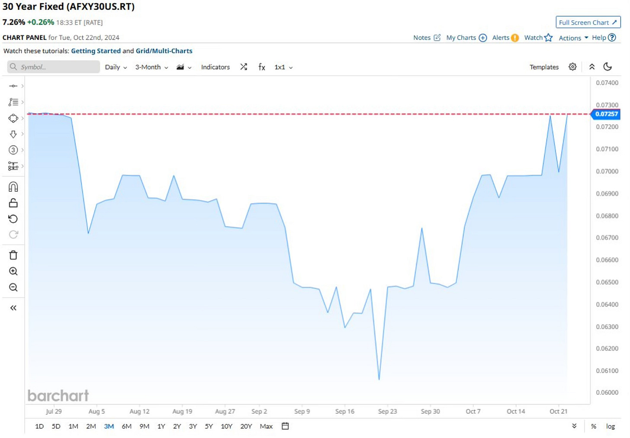Image resolution: width=630 pixels, height=438 pixels.
Task: Click the redo arrow icon
Action: tap(13, 235)
